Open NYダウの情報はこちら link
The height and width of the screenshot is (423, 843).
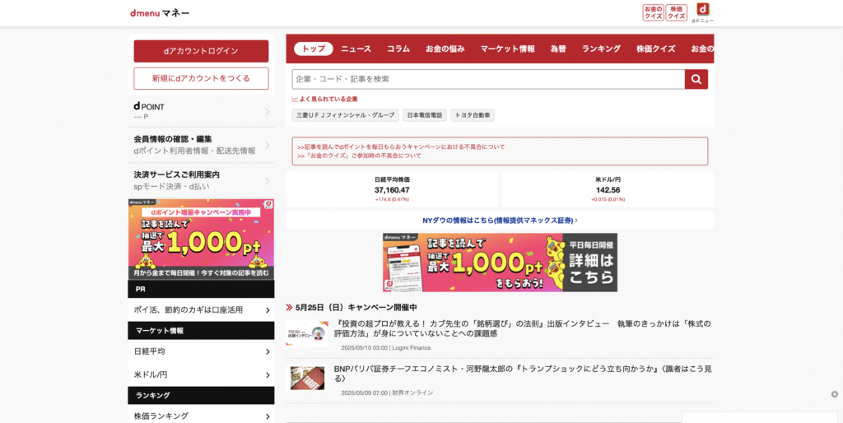coord(500,221)
